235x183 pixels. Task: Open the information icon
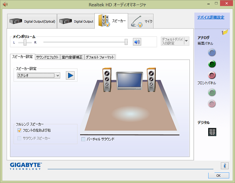pyautogui.click(x=225, y=165)
